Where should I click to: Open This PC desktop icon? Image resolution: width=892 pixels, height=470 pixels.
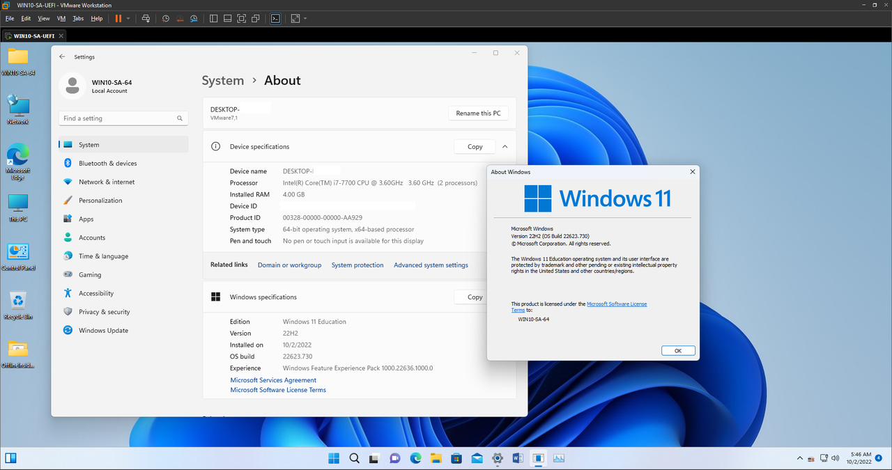18,208
